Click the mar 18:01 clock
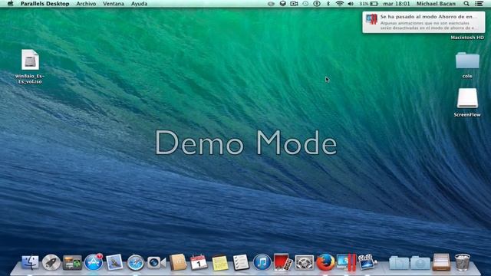491x276 pixels. (397, 4)
